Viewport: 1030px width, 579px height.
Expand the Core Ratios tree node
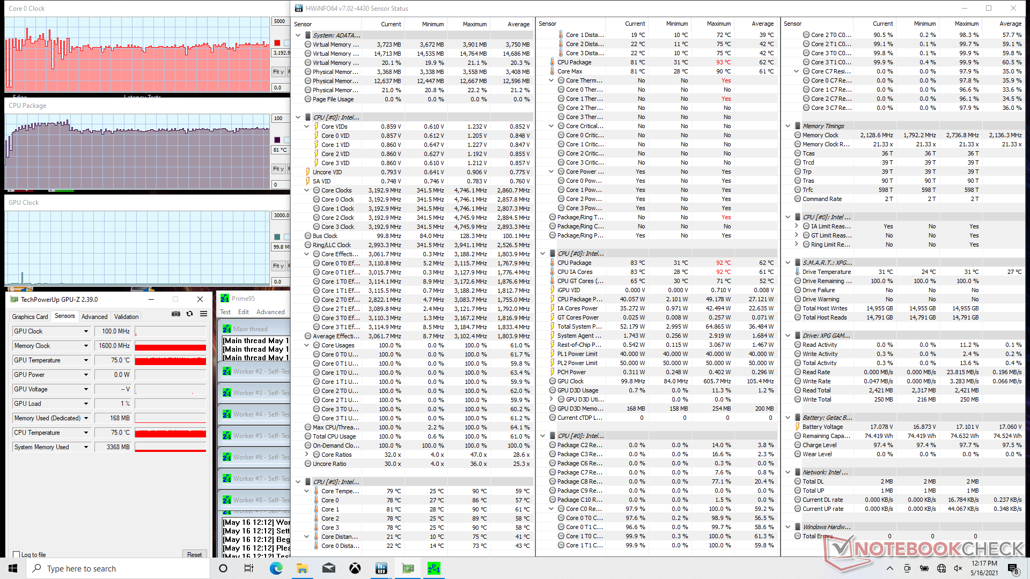[307, 455]
